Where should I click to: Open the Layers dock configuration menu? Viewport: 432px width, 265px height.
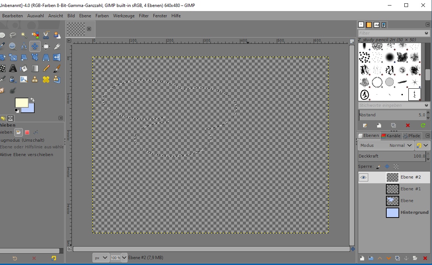[428, 136]
